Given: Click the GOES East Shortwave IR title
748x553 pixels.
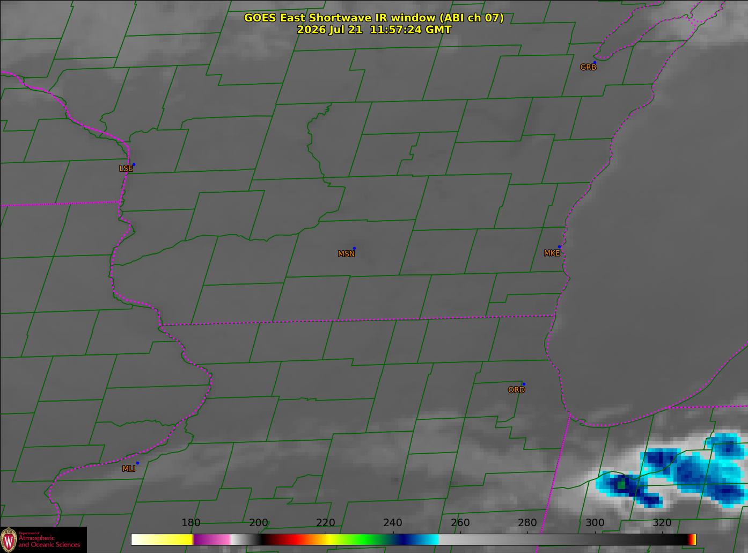Looking at the screenshot, I should [374, 18].
